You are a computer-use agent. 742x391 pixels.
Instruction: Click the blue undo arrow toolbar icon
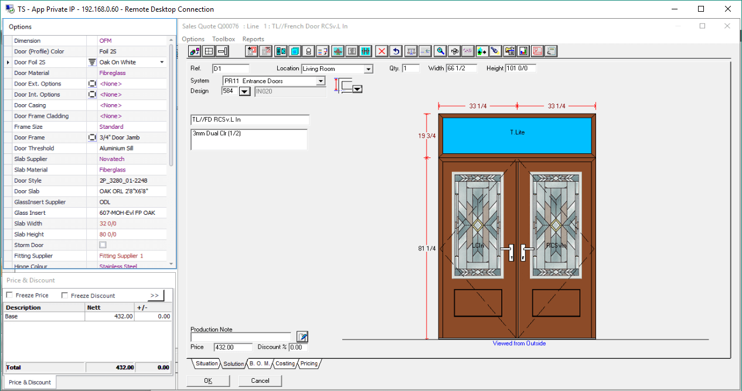(x=396, y=51)
